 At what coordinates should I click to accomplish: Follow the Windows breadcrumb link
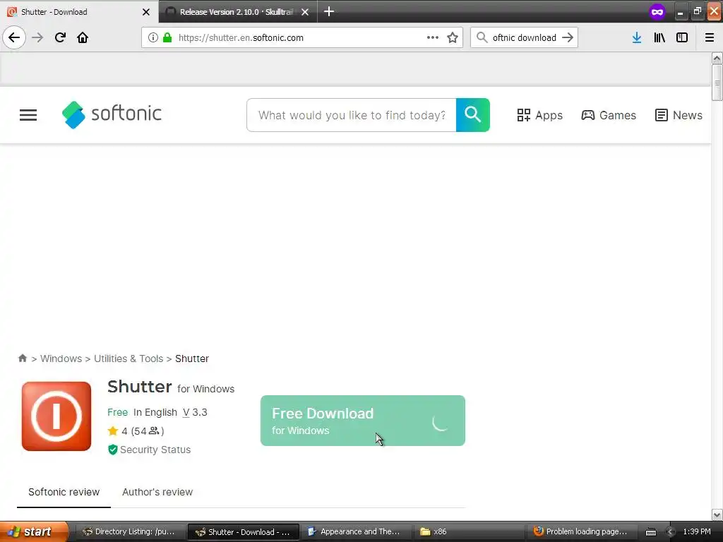pos(61,359)
